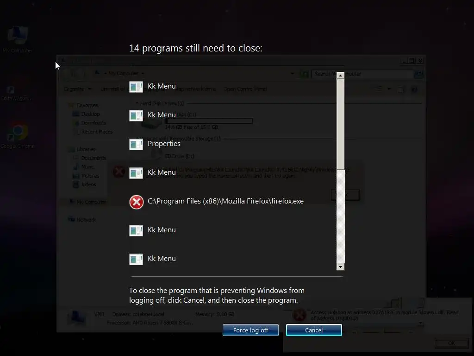Click icon of the topmost Kk Menu entry
Screen dimensions: 474x356
pyautogui.click(x=136, y=87)
